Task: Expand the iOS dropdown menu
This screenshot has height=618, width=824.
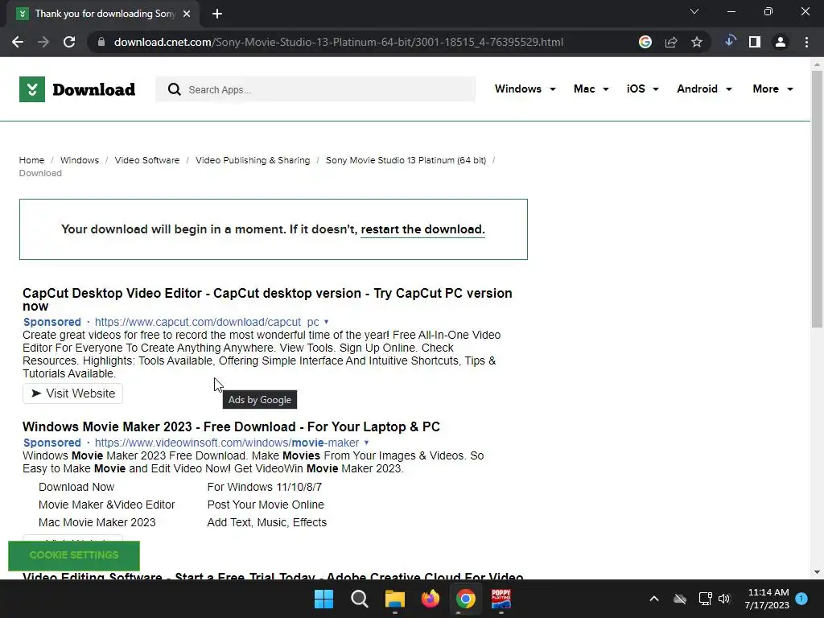Action: coord(642,89)
